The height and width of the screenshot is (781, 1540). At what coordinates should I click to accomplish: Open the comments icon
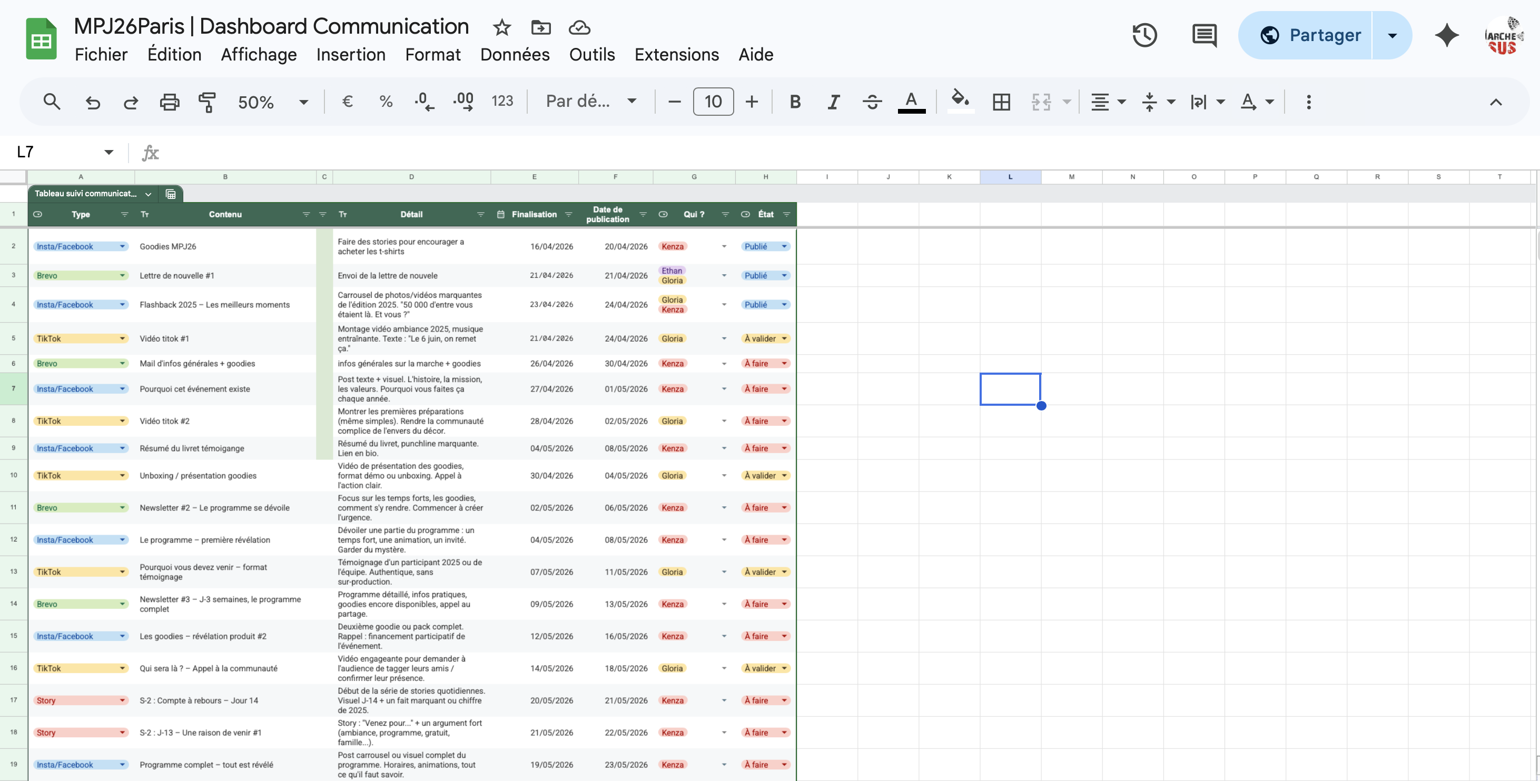1204,35
